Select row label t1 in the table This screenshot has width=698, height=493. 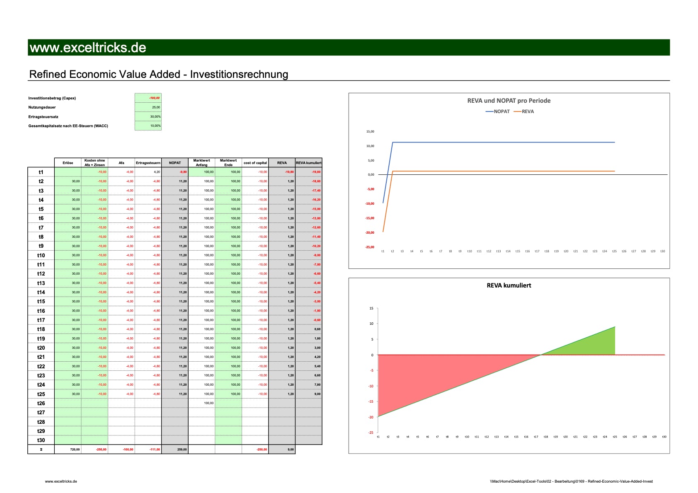tap(41, 172)
